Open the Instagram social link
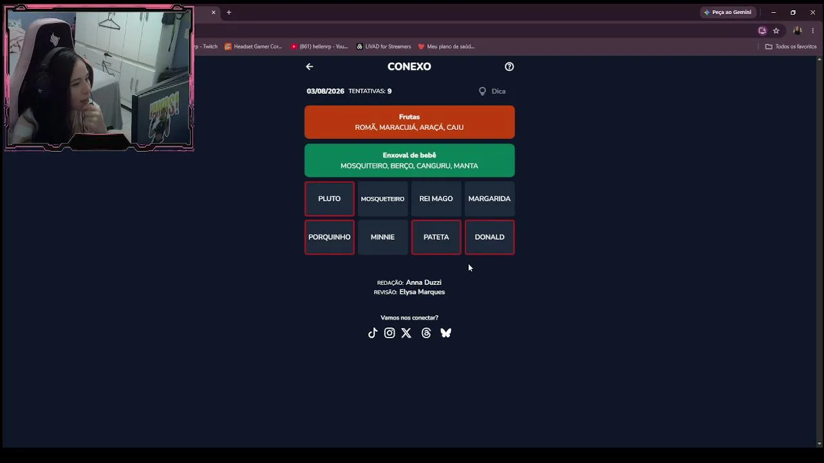Viewport: 824px width, 463px height. 389,333
